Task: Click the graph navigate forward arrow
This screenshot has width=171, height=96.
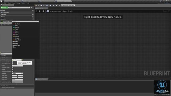Action: coord(43,11)
